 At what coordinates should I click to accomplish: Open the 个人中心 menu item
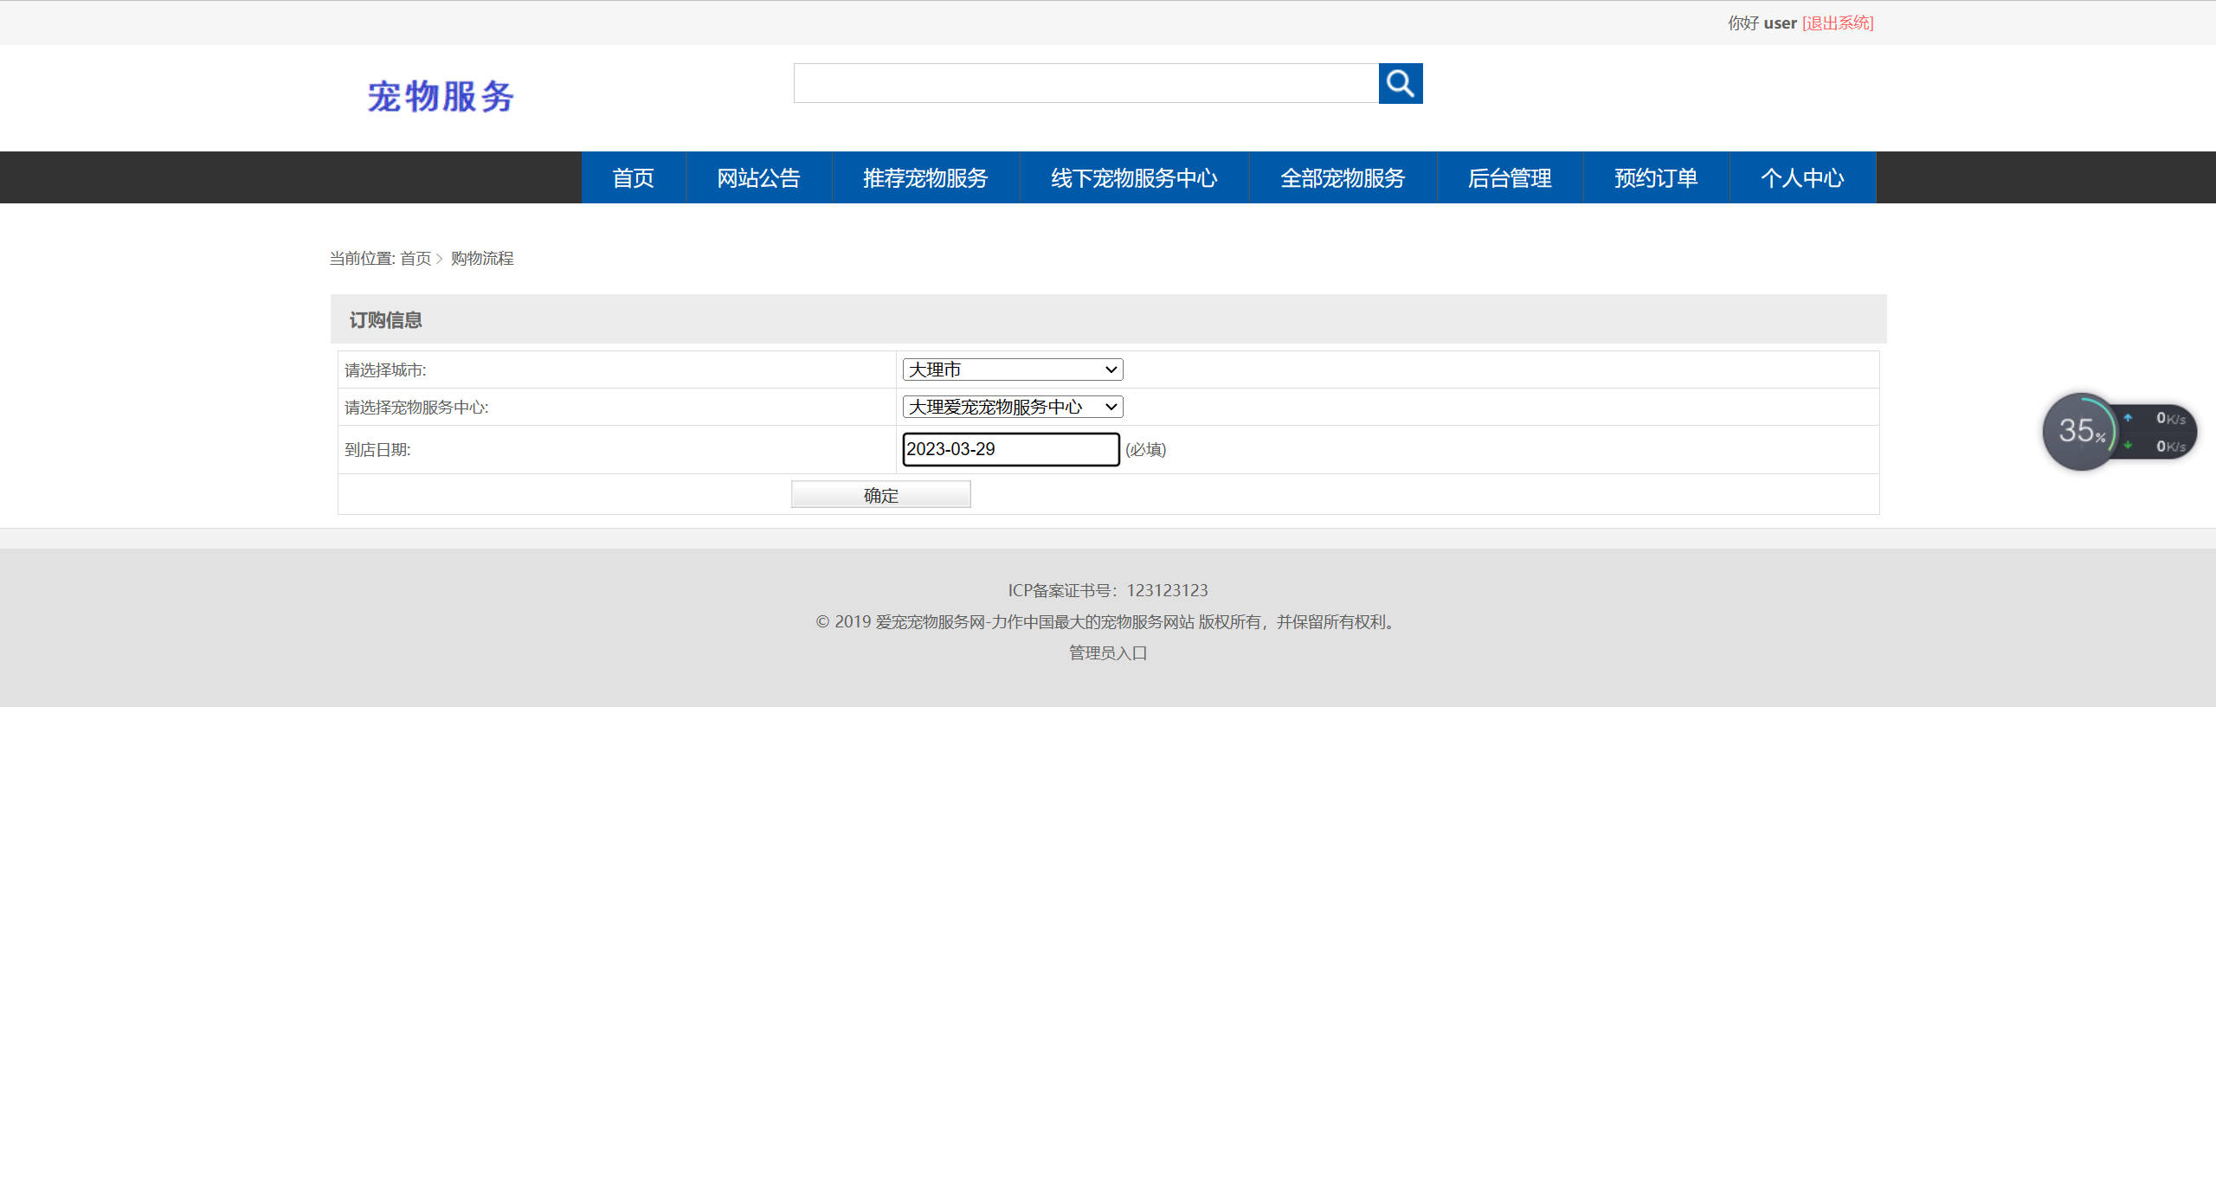click(x=1802, y=177)
